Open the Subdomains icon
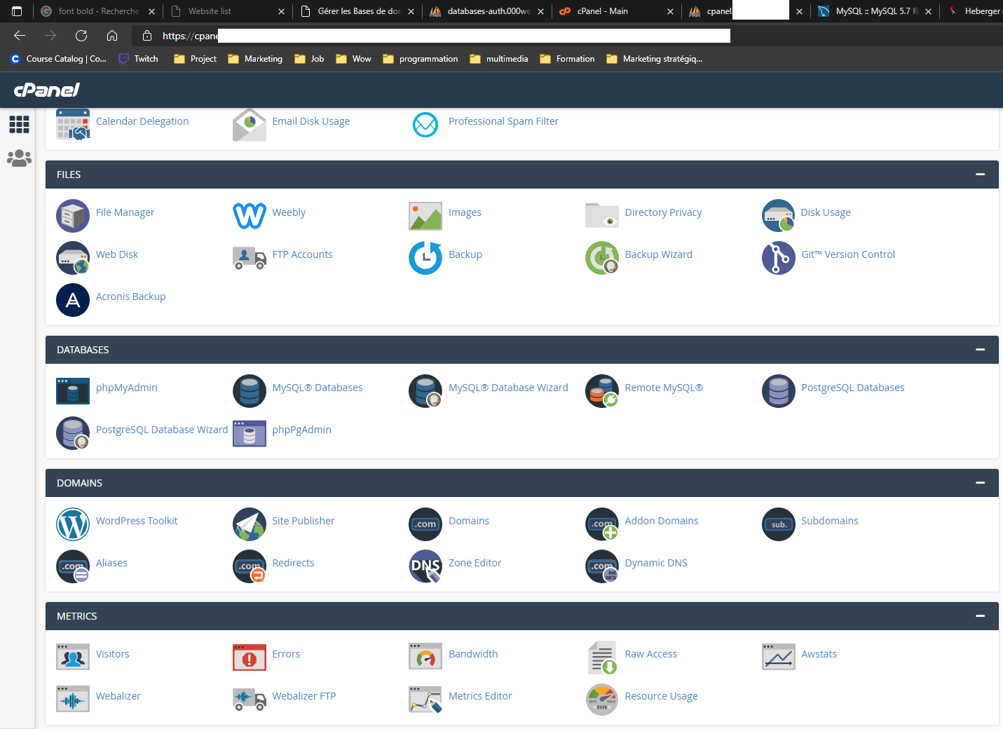The height and width of the screenshot is (729, 1003). coord(778,524)
